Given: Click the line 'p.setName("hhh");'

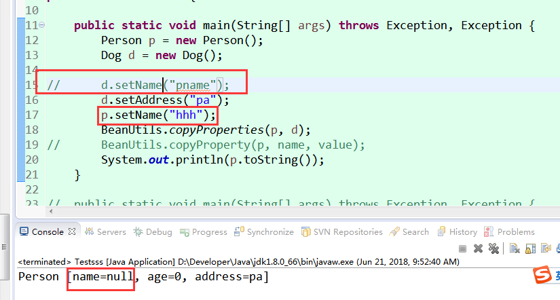Looking at the screenshot, I should click(158, 115).
